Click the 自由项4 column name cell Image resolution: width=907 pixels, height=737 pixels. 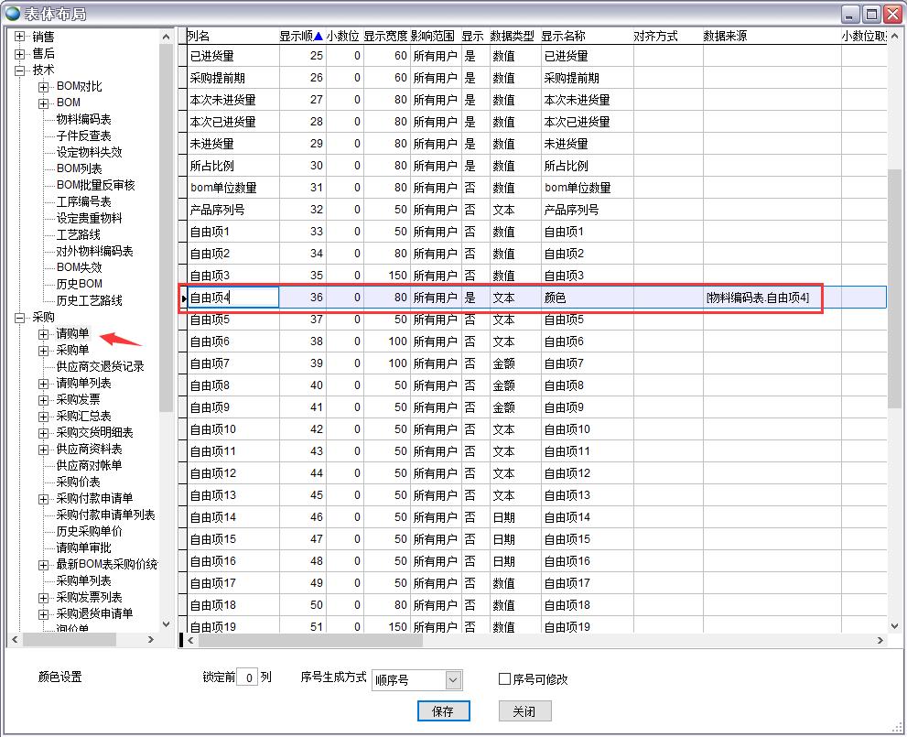tap(232, 298)
